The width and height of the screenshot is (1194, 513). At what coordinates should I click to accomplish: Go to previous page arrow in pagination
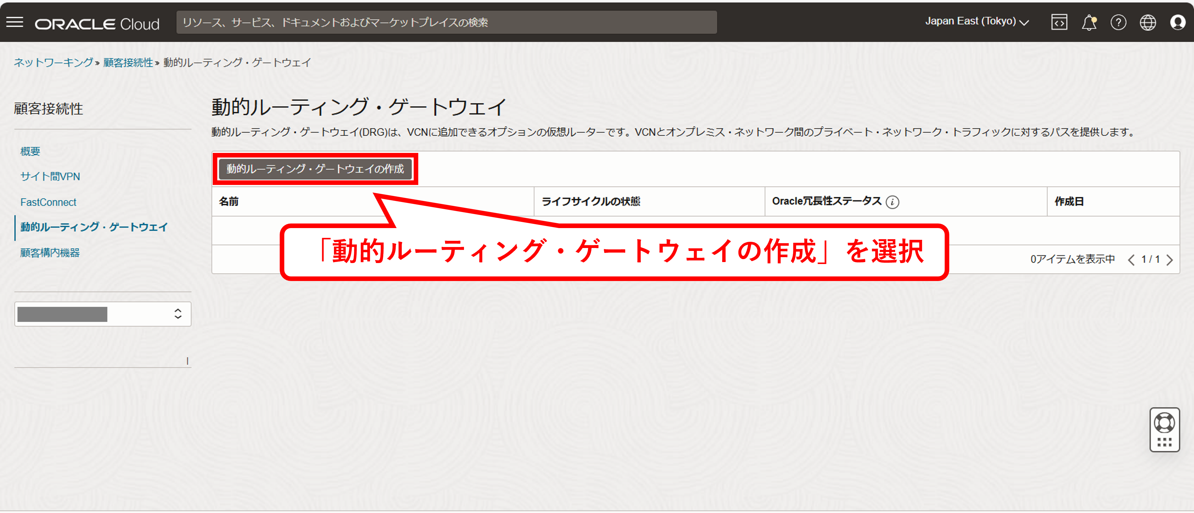1131,260
